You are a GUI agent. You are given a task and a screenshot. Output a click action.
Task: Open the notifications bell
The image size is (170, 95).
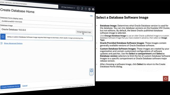82,9
